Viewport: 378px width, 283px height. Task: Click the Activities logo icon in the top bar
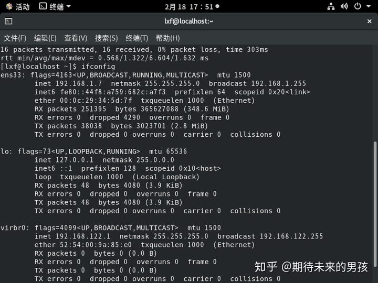coord(9,6)
